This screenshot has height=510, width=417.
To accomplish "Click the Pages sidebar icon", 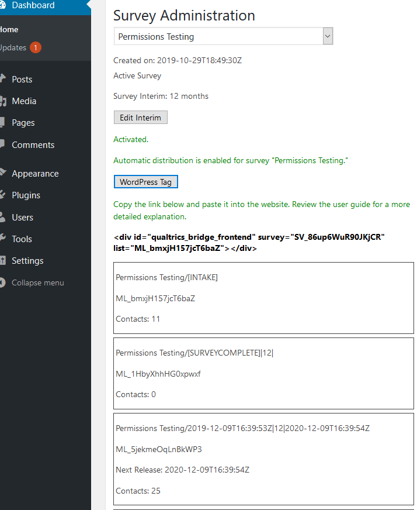I will [2, 123].
